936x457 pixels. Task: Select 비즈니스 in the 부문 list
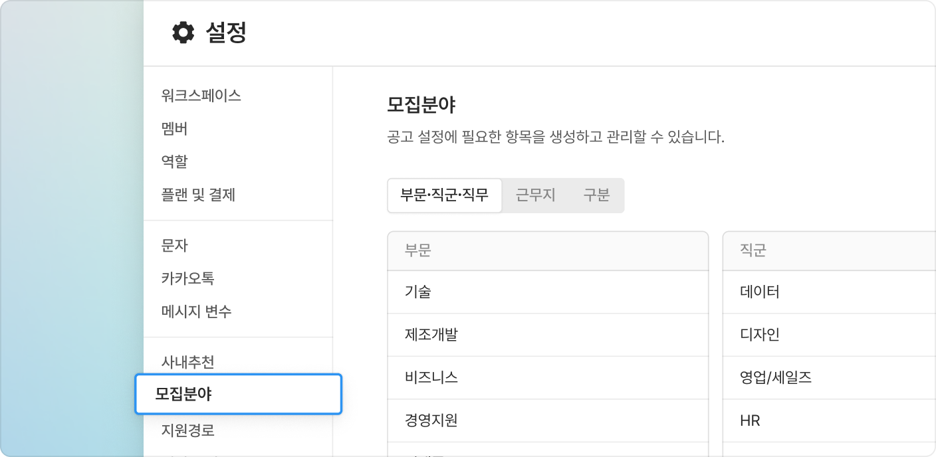431,378
